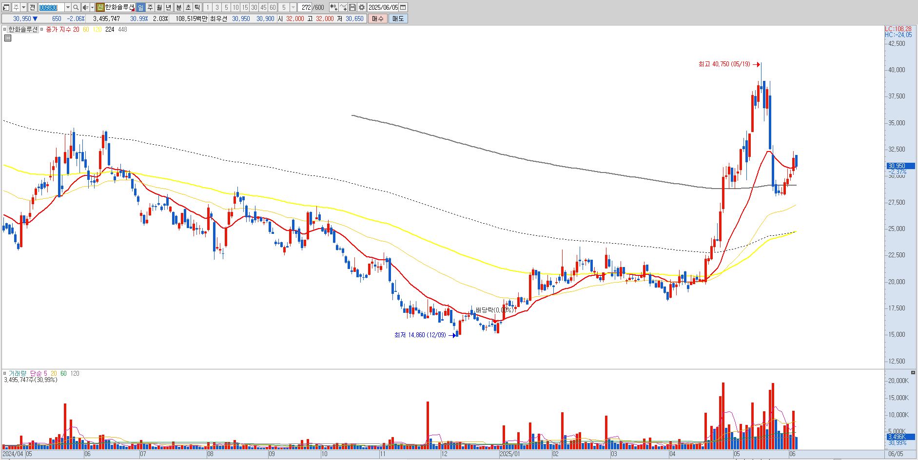Select tick (틱) chart period

[x=197, y=7]
